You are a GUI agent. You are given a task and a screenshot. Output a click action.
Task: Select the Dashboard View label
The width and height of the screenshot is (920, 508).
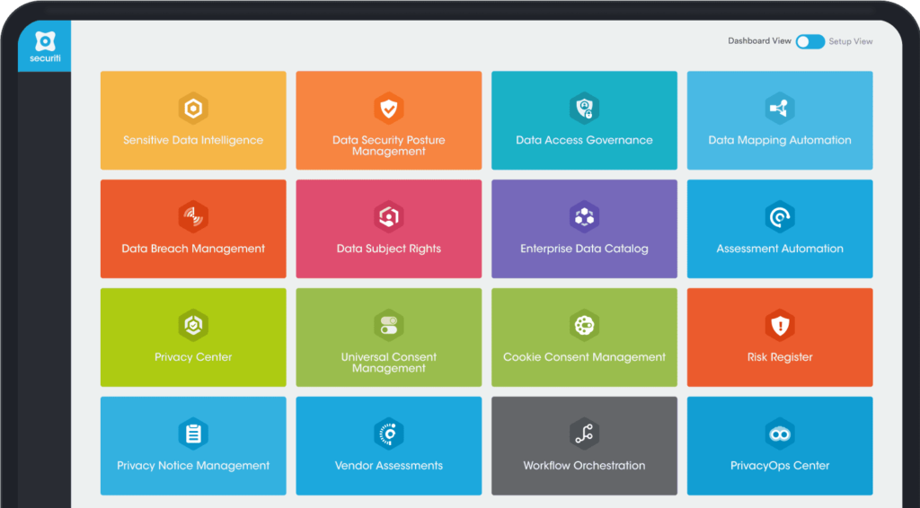pos(759,41)
